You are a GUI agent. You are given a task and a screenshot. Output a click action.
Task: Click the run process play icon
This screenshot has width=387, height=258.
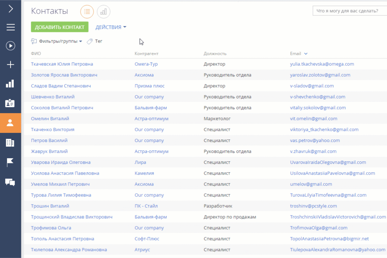10,46
